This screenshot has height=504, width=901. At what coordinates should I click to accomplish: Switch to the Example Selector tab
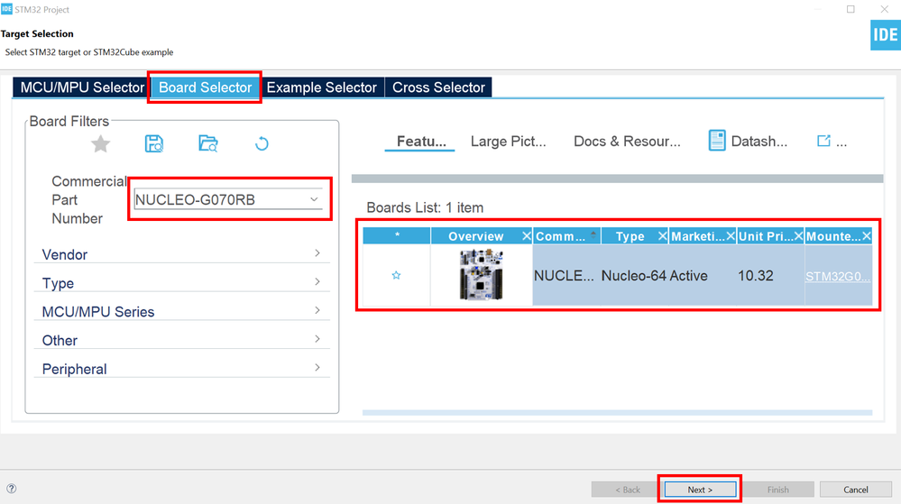(322, 87)
